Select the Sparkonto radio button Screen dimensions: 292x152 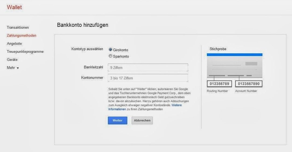[x=110, y=56]
